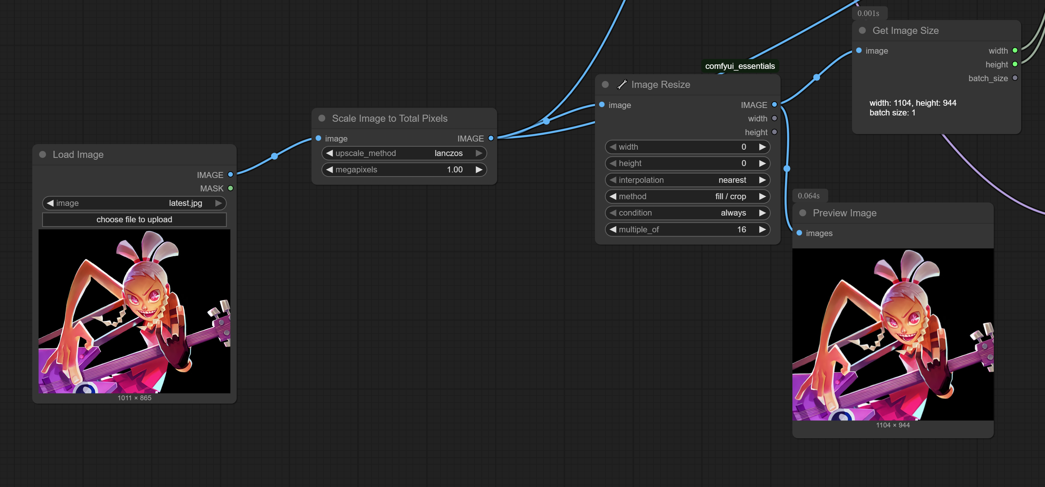Click the batch_size output socket
Screen dimensions: 1045x487
1015,78
